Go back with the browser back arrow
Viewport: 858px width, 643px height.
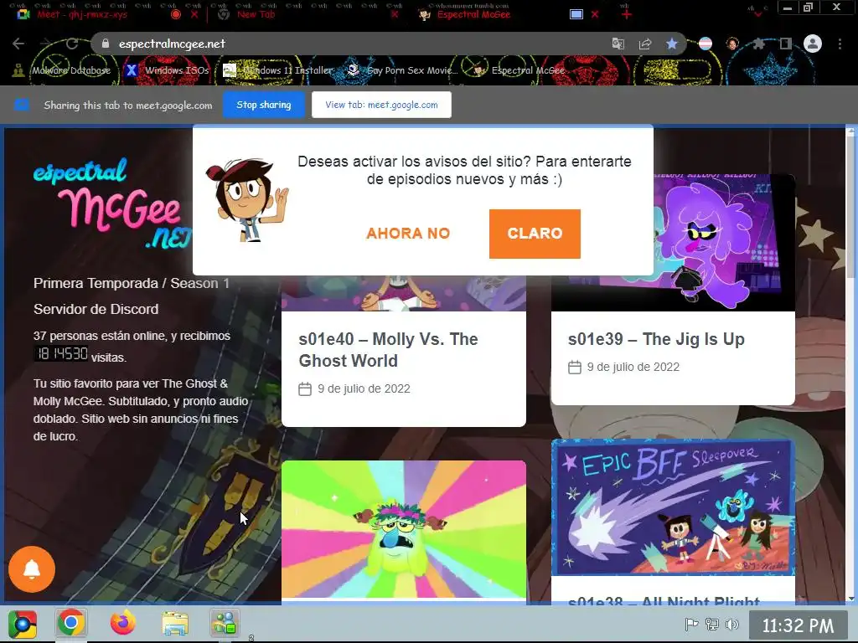pos(18,44)
